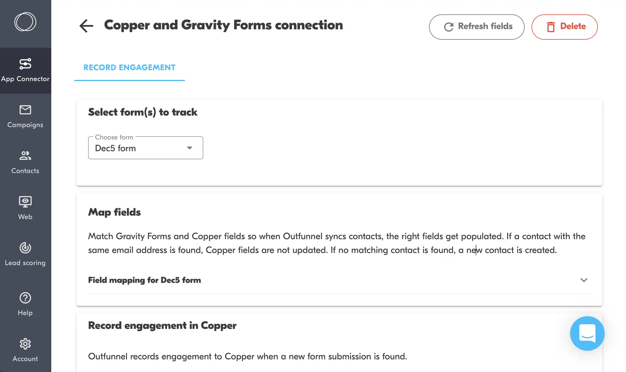Click the Dec5 form dropdown arrow
Screen dimensions: 626x372
pyautogui.click(x=189, y=148)
